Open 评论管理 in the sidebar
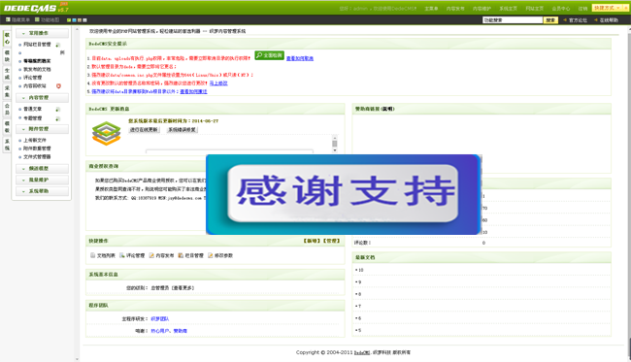Image resolution: width=631 pixels, height=362 pixels. (x=32, y=78)
